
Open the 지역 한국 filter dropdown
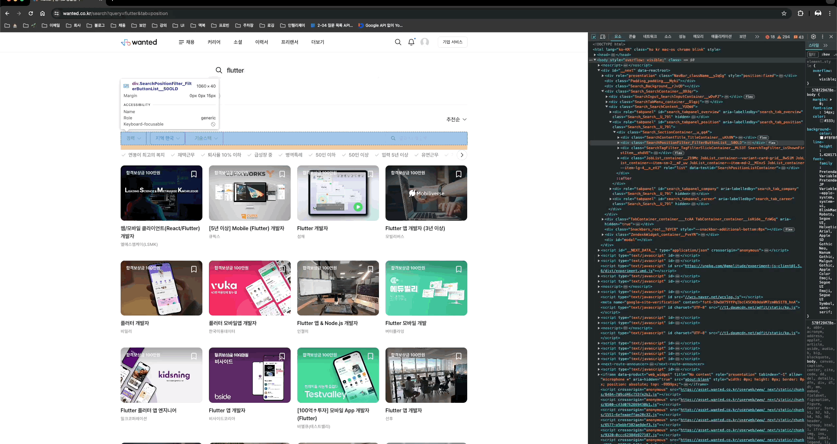[x=168, y=138]
